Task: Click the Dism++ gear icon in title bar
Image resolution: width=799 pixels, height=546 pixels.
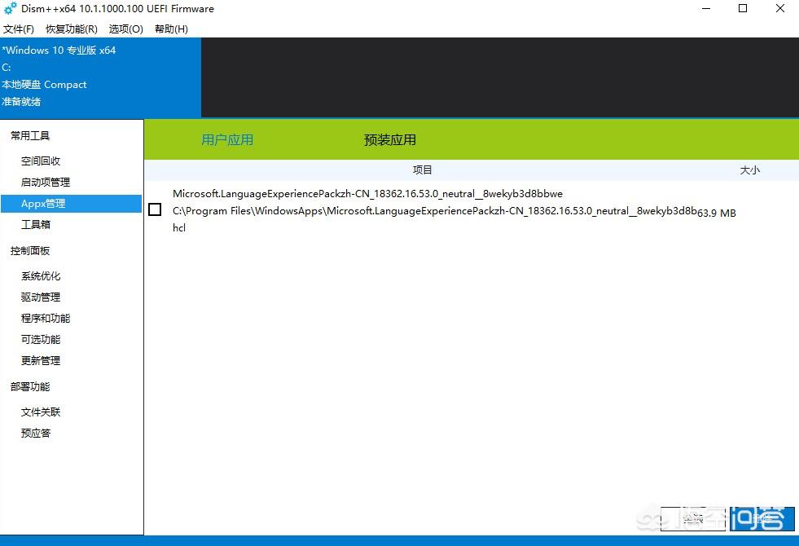Action: pos(11,9)
